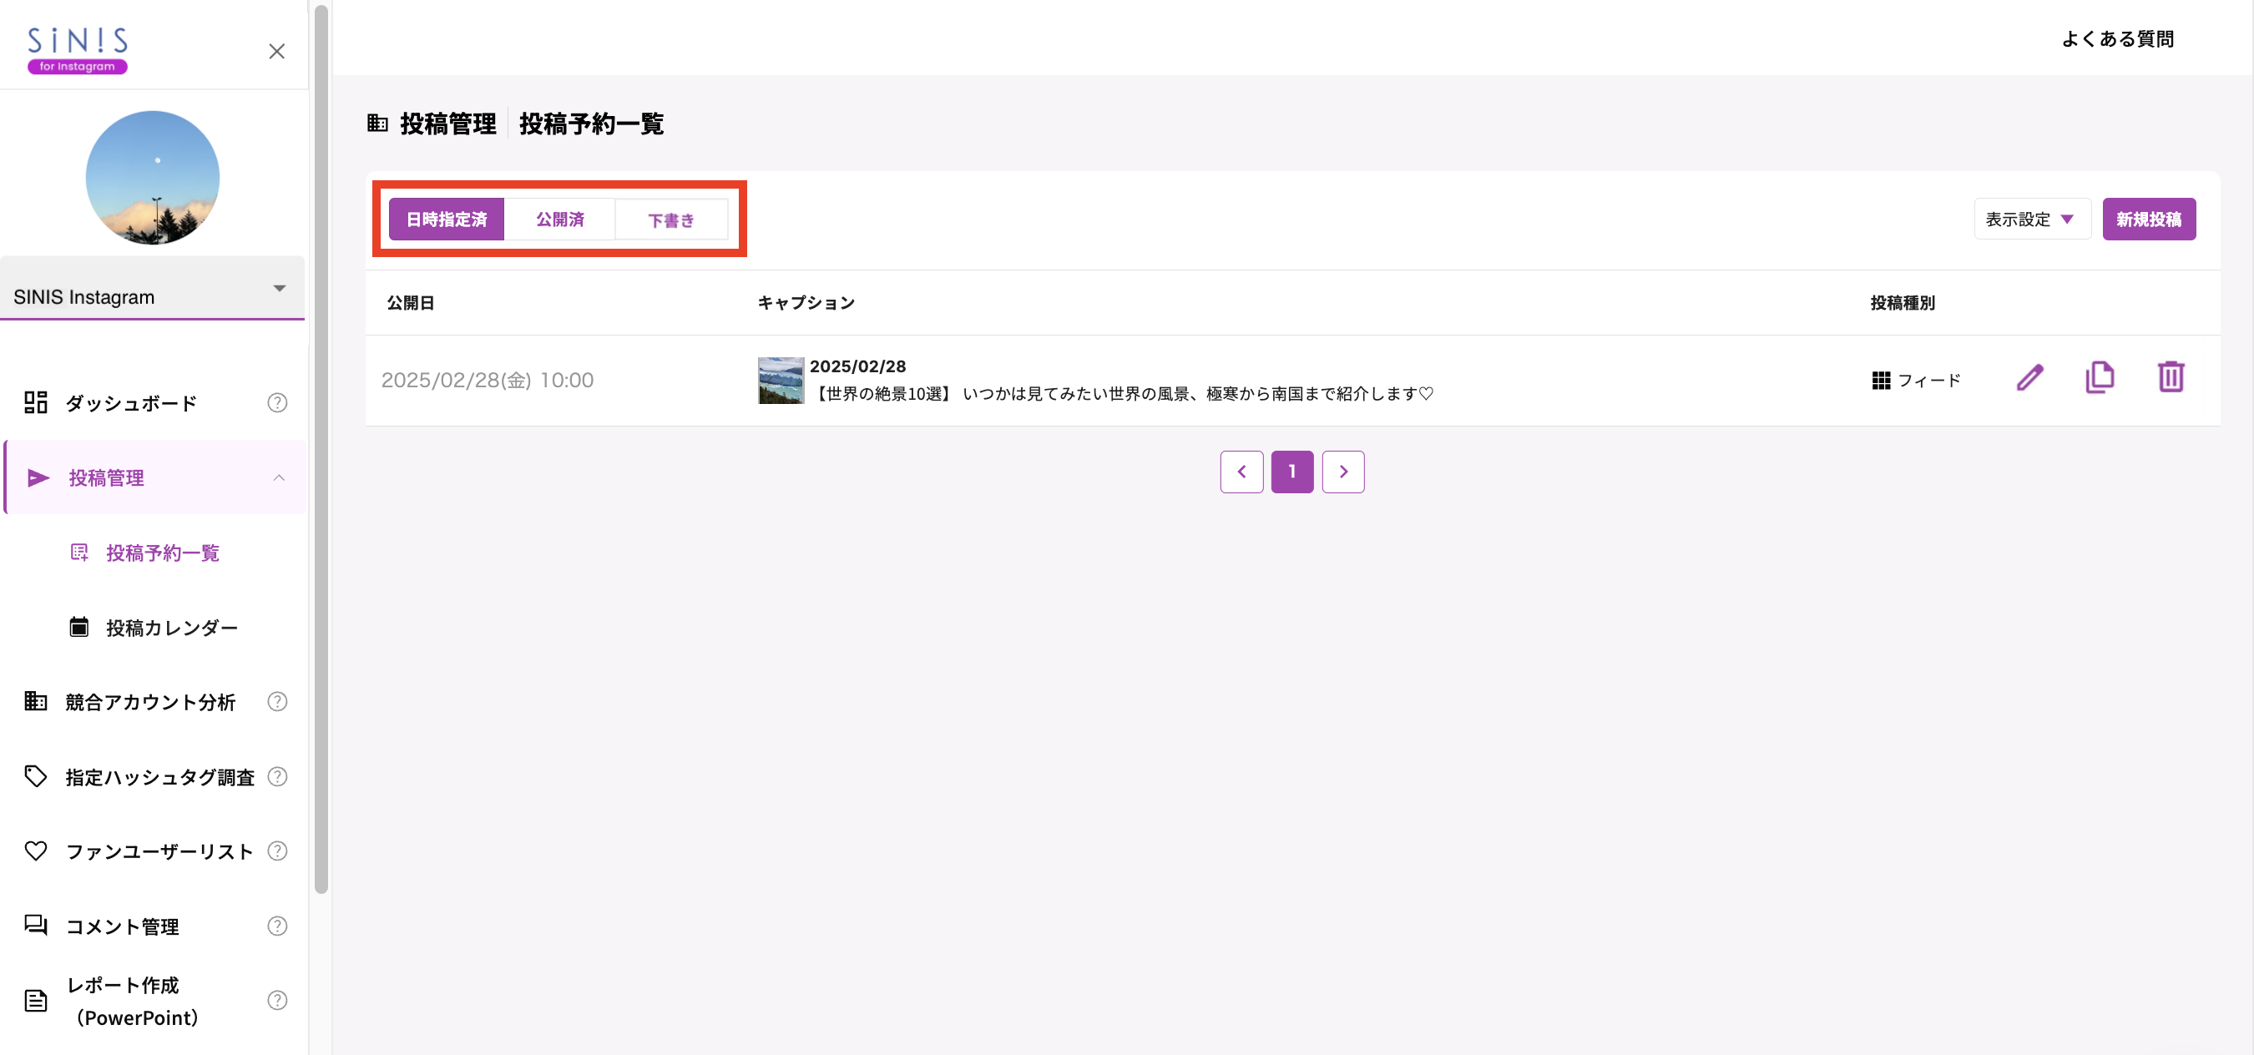Screen dimensions: 2254x1055
Task: Open 投稿カレンダー in the sidebar
Action: coord(171,627)
